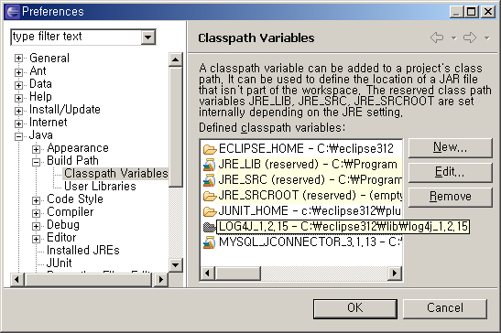Click the Eclipse icon in title bar
The width and height of the screenshot is (501, 333).
(x=13, y=12)
